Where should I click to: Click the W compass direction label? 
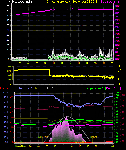(119, 71)
